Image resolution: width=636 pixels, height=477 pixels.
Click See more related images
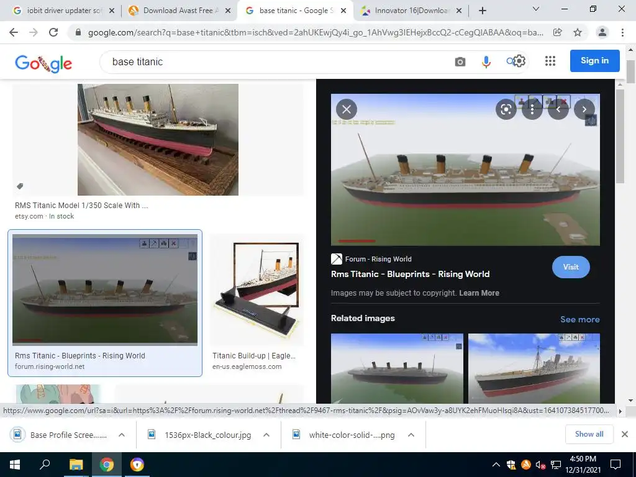click(579, 319)
